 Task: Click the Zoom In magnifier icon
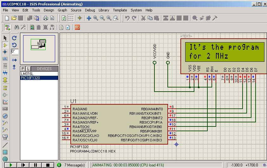[96, 18]
